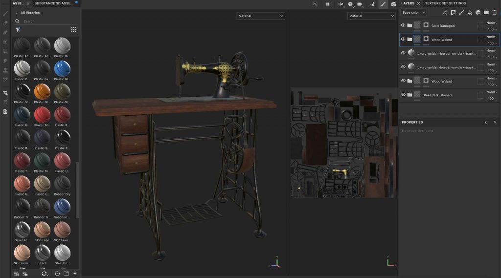Toggle visibility of Steel Dark Stained layer
501x278 pixels.
pyautogui.click(x=403, y=95)
